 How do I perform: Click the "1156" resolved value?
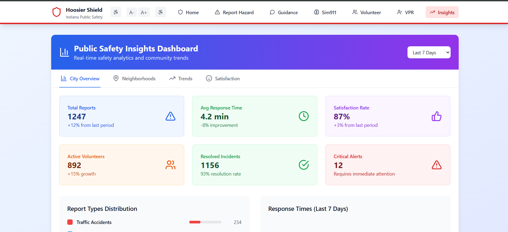[x=210, y=165]
